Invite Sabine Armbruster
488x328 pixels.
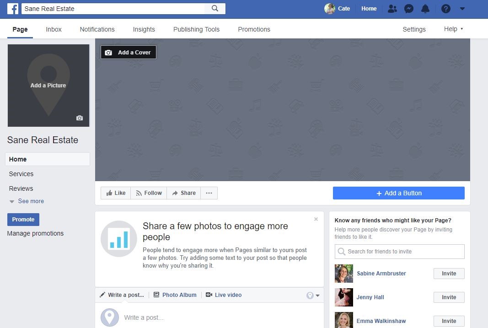coord(449,274)
